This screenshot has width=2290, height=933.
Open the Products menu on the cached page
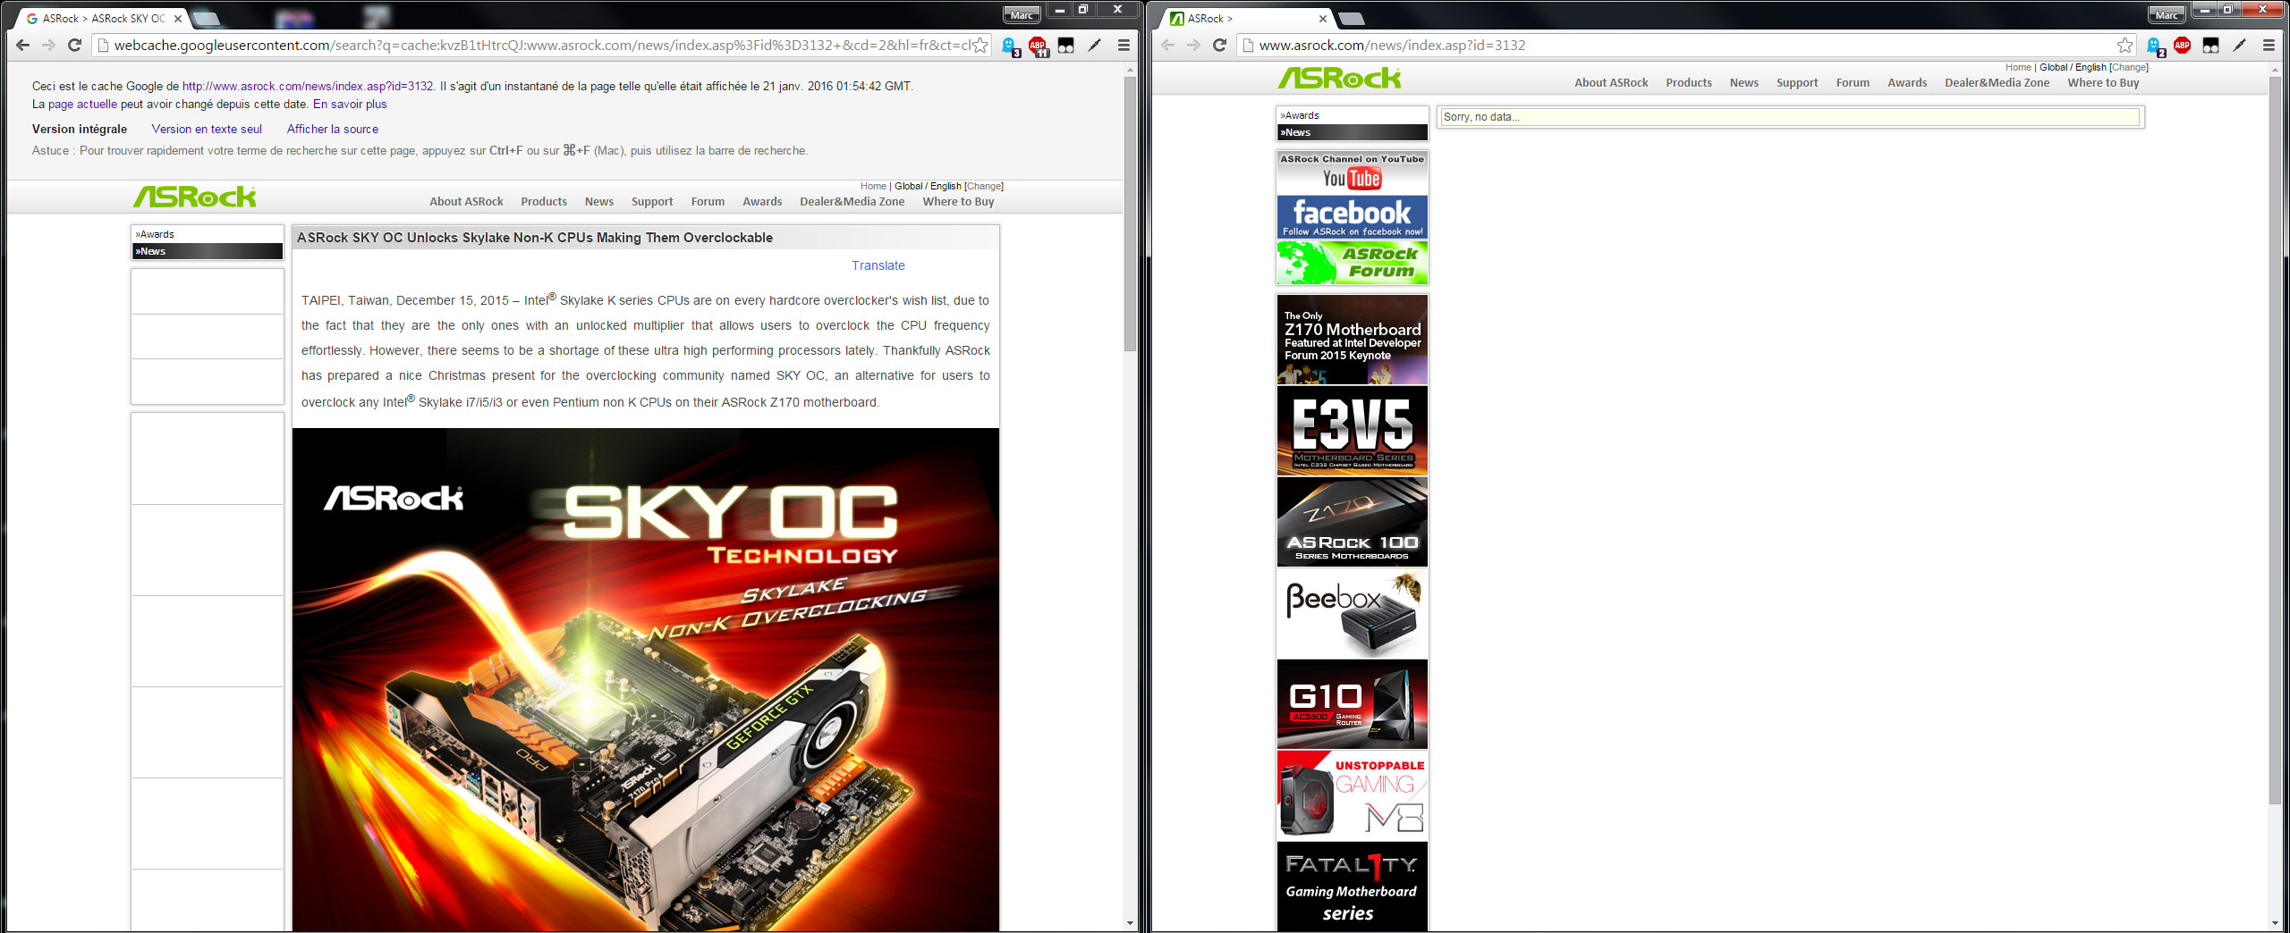(544, 202)
